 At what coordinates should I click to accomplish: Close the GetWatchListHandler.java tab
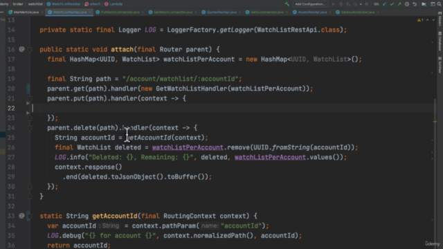click(x=195, y=12)
